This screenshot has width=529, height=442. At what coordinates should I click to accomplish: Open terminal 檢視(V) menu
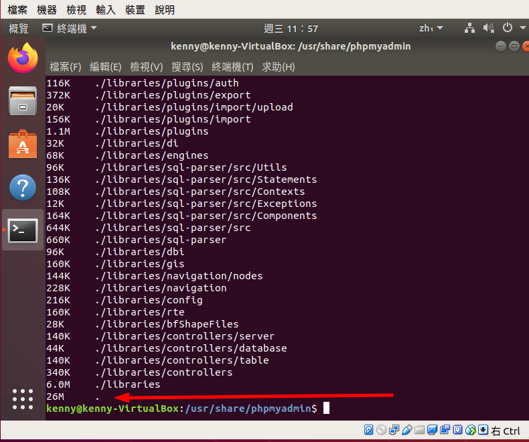147,67
